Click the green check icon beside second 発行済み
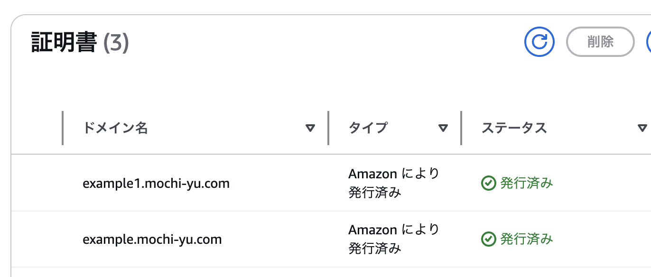 (489, 239)
